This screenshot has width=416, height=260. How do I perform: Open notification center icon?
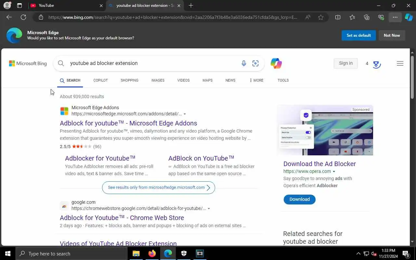(x=406, y=253)
